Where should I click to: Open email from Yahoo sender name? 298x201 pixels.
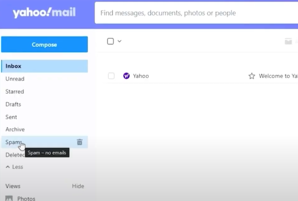click(x=141, y=76)
